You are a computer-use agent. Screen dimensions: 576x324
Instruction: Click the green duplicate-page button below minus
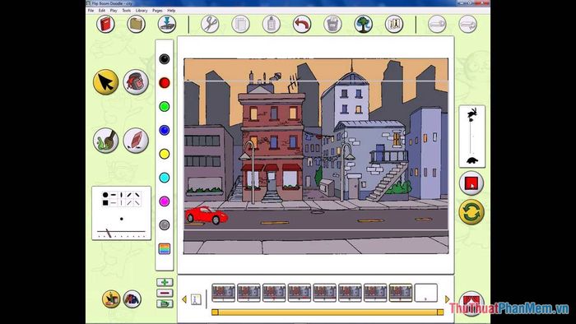[165, 303]
